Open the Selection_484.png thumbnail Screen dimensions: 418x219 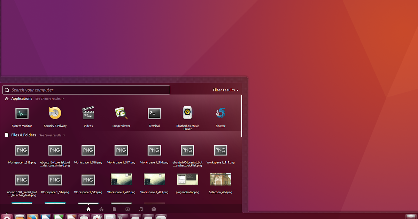220,179
